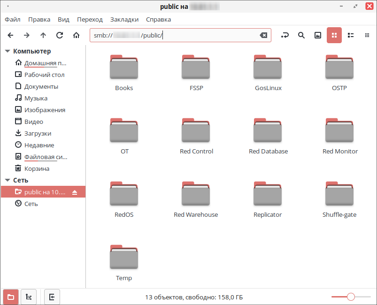Close the file manager window
The width and height of the screenshot is (377, 305).
point(369,6)
